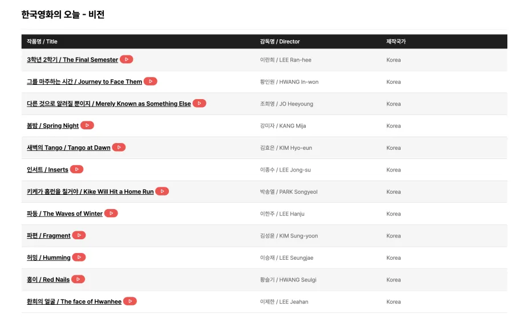This screenshot has height=327, width=525.
Task: Play trailer icon beside Red Nails
Action: point(78,279)
